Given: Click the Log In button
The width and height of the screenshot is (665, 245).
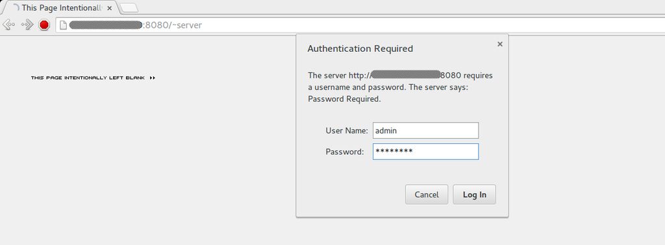Looking at the screenshot, I should (x=474, y=194).
